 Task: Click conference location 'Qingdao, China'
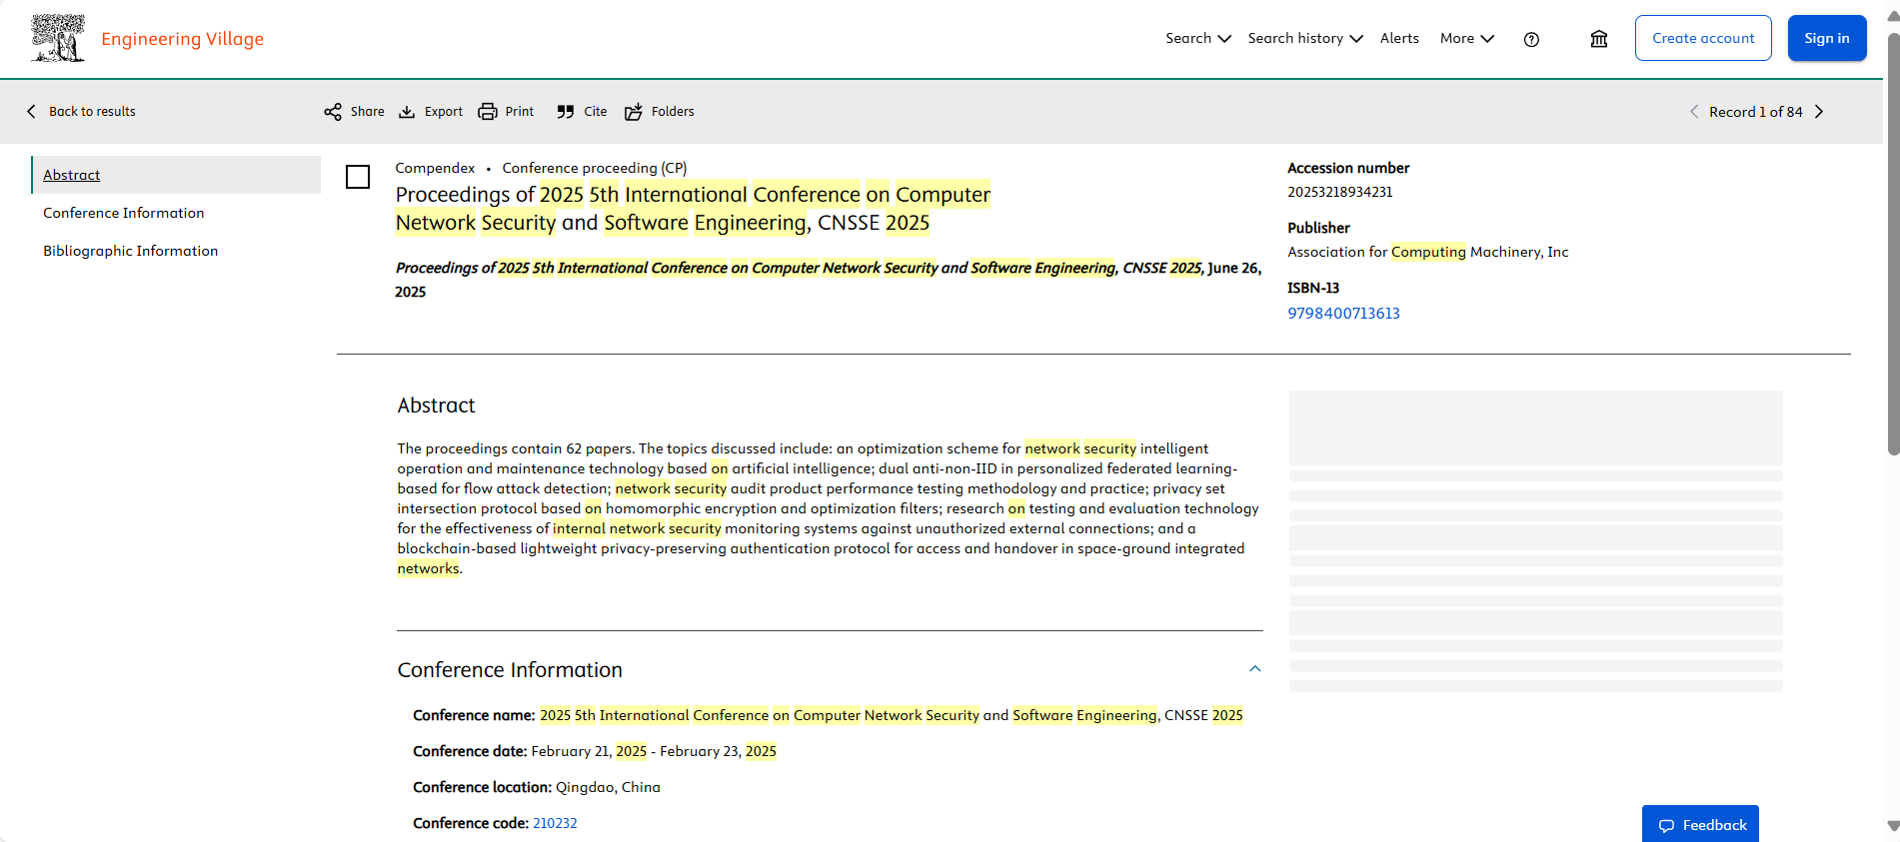click(608, 787)
